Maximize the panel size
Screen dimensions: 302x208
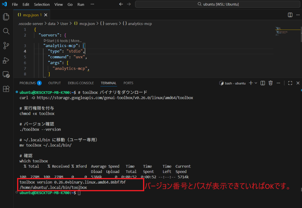pyautogui.click(x=290, y=83)
